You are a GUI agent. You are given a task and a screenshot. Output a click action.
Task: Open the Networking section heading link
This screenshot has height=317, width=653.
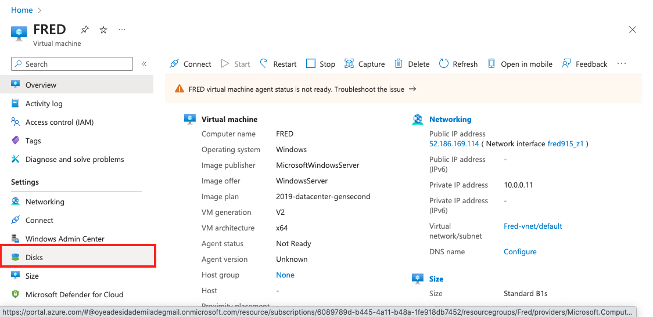[450, 120]
